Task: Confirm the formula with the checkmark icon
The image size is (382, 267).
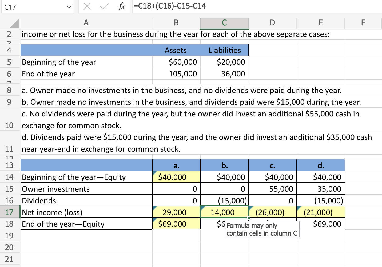Action: tap(104, 6)
